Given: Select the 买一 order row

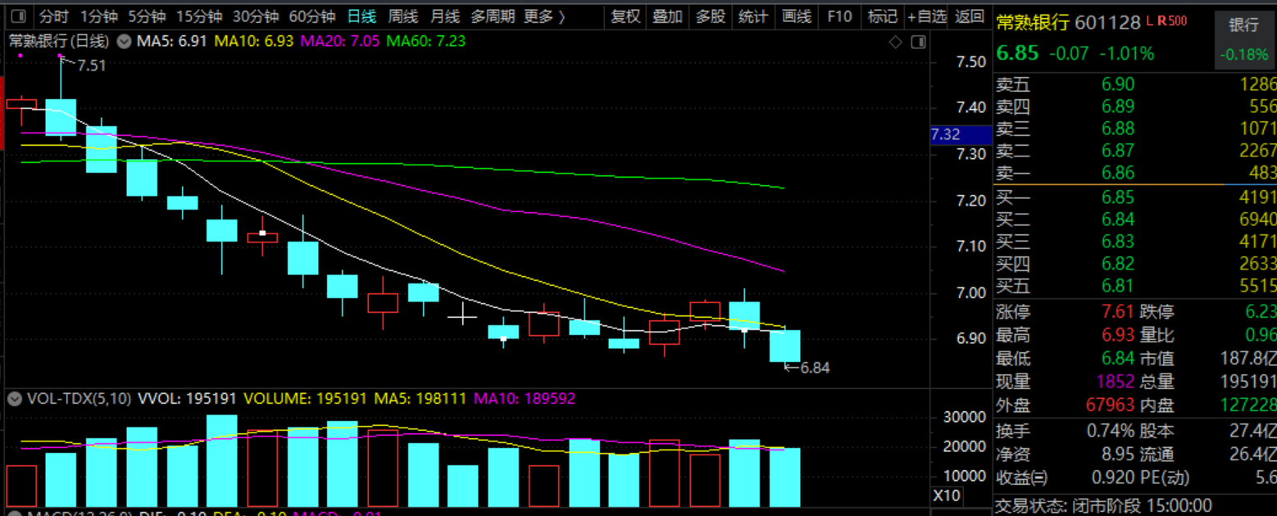Looking at the screenshot, I should pyautogui.click(x=1135, y=197).
